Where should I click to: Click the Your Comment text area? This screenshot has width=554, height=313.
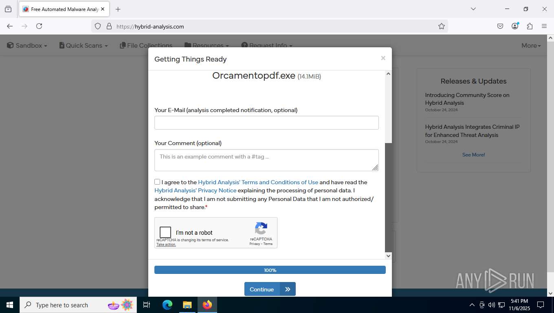(x=266, y=160)
